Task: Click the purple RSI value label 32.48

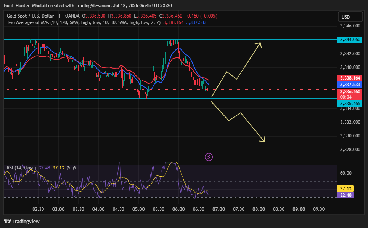Action: point(345,195)
